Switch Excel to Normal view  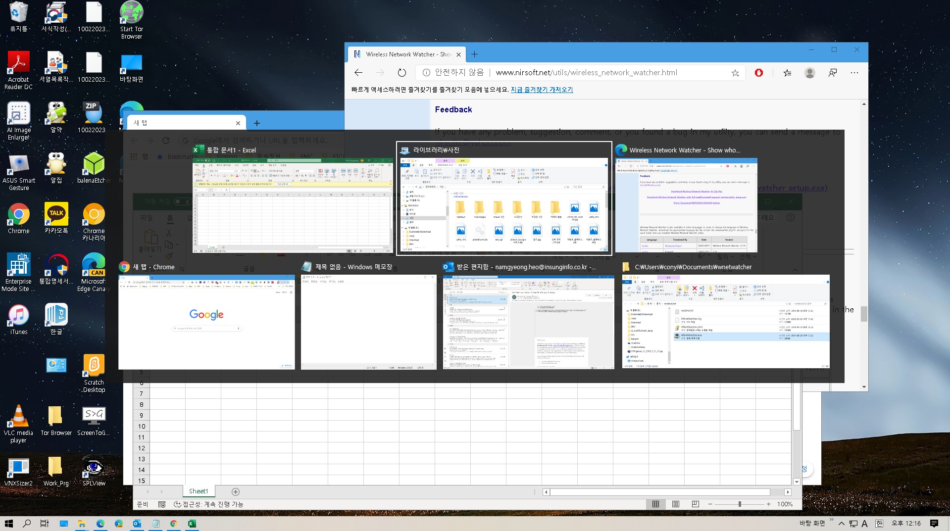(x=655, y=504)
